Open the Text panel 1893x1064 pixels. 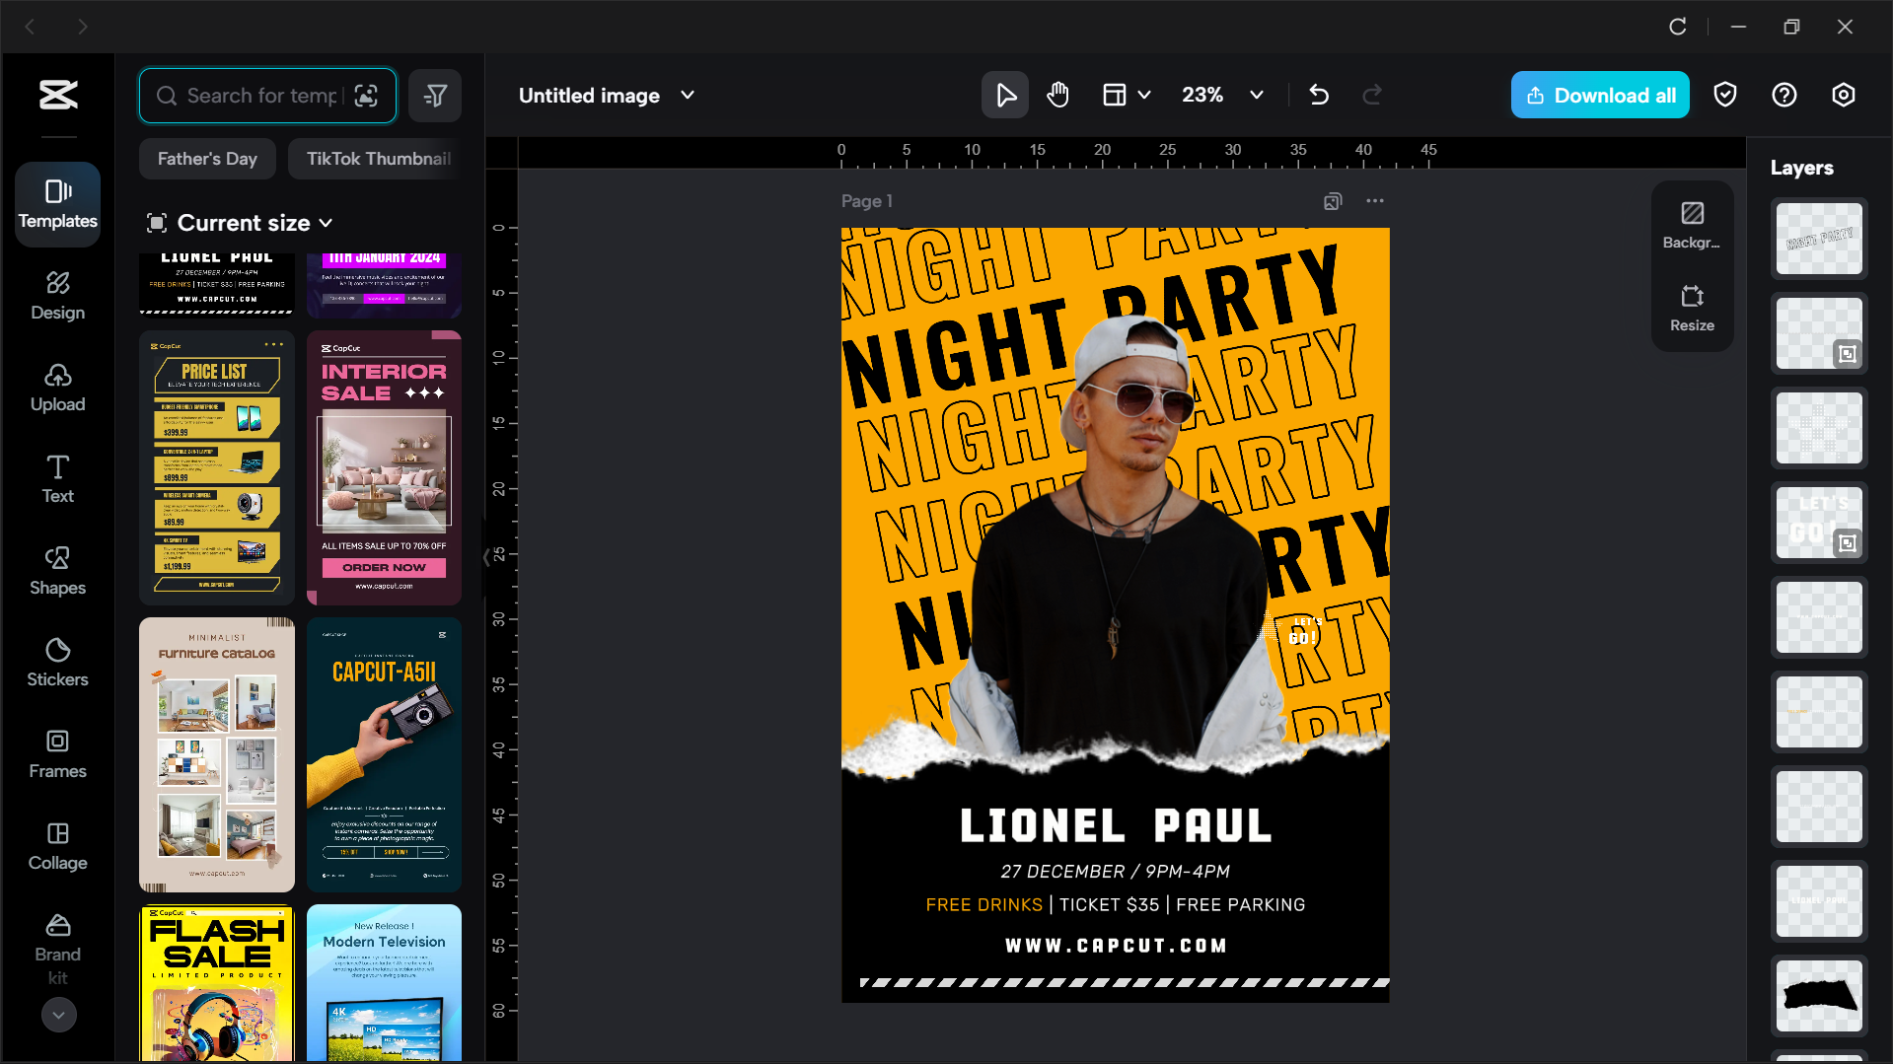pyautogui.click(x=57, y=479)
